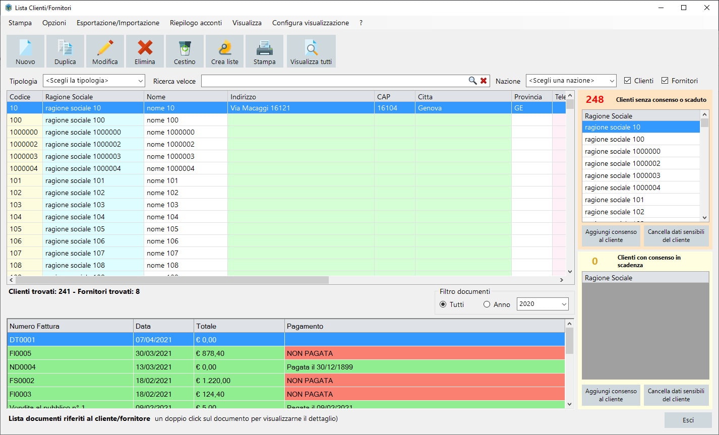The height and width of the screenshot is (435, 719).
Task: Sort by the Ragione Sociale column header in the main table
Action: tap(93, 97)
